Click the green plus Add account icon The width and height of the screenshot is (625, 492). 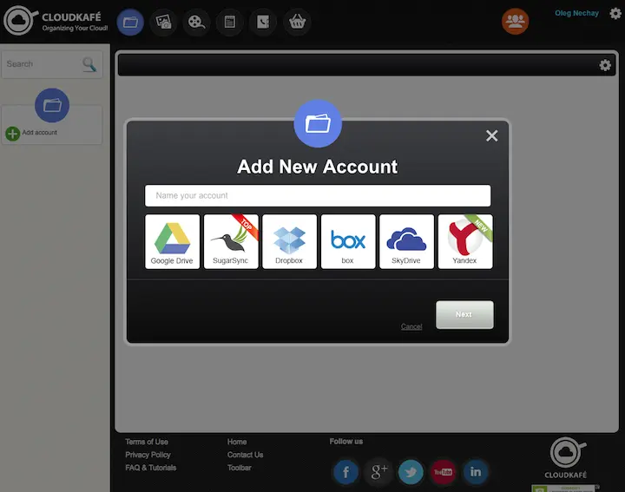pos(13,134)
